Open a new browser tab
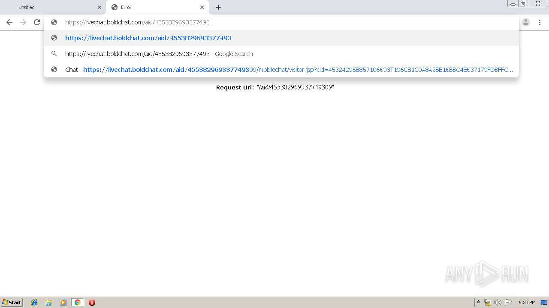Screen dimensions: 549x308 (x=218, y=7)
